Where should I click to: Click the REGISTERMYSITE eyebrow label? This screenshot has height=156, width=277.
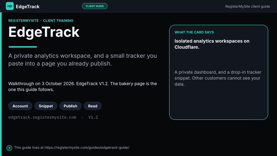23,21
